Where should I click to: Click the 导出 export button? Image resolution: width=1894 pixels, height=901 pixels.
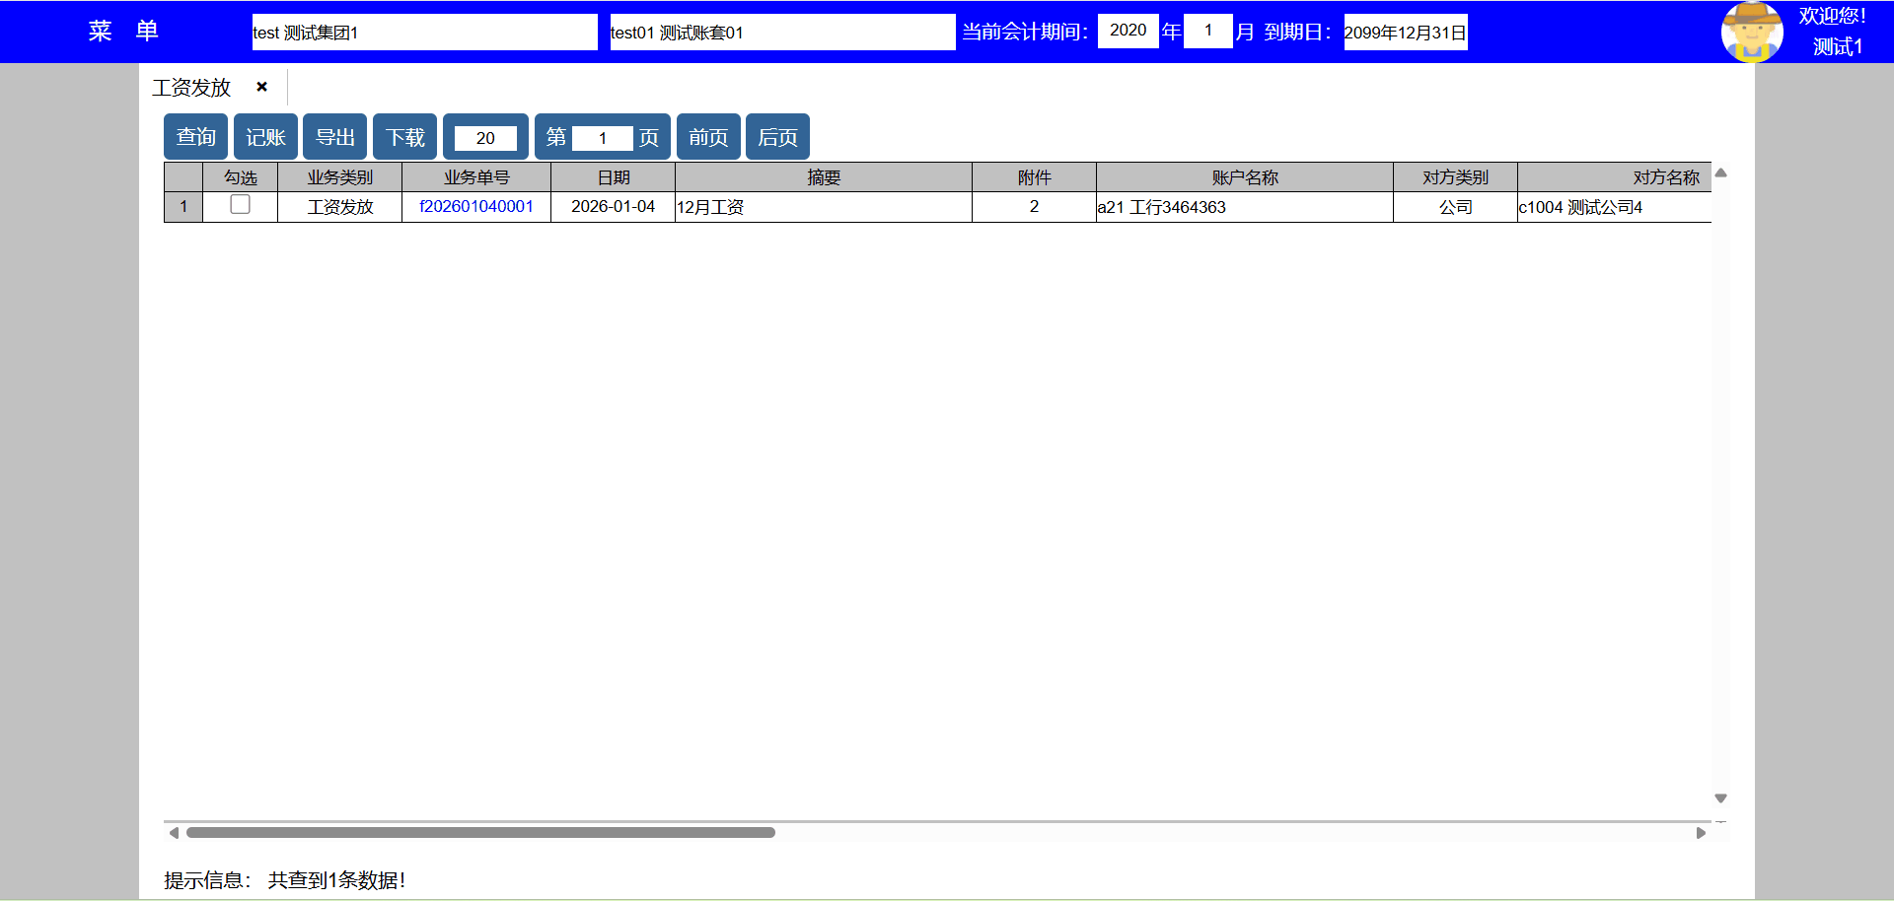point(334,137)
